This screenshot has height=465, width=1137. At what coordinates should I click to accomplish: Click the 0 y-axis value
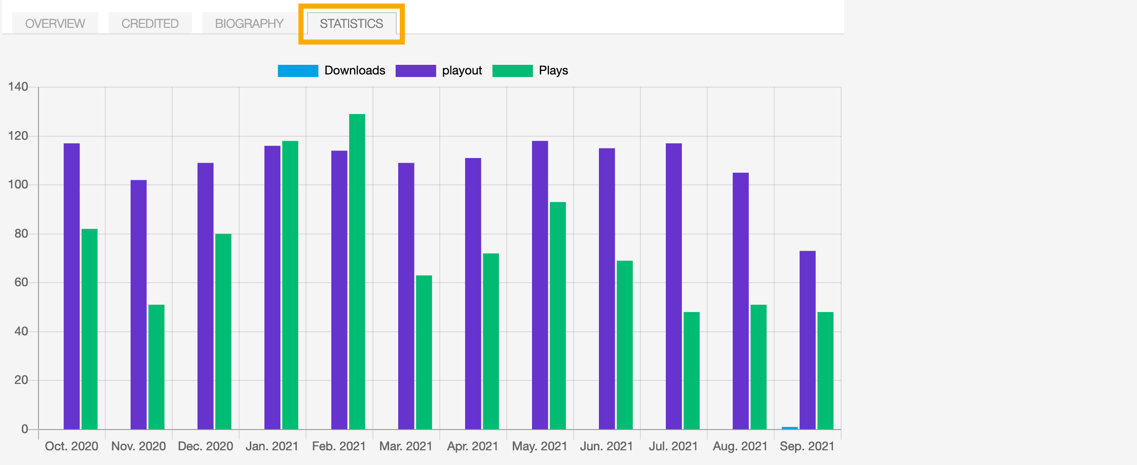[25, 429]
